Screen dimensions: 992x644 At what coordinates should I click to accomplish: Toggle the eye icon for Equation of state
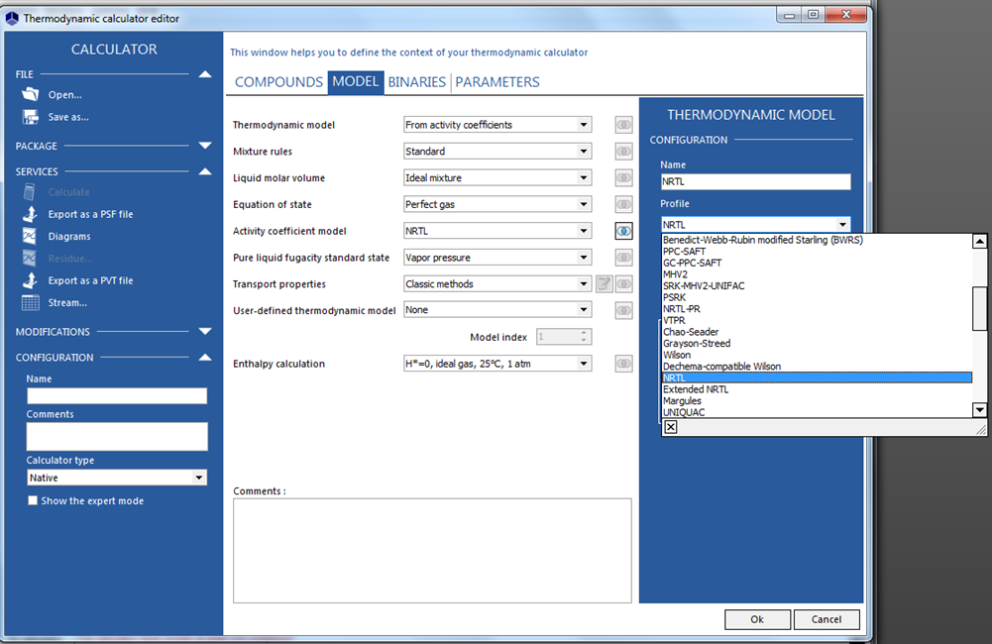(x=623, y=204)
